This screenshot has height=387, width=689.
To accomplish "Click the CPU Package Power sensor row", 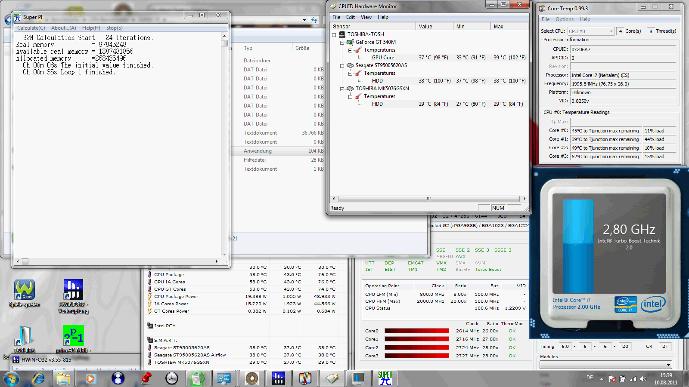I will (x=241, y=297).
